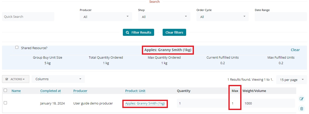This screenshot has height=114, width=309.
Task: Sort by the Name column header
Action: point(16,91)
